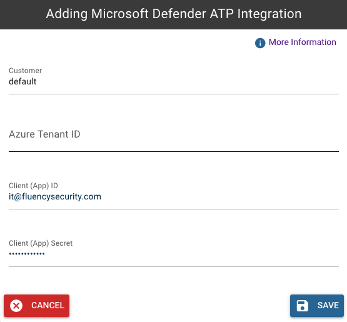Screen dimensions: 347x322
Task: Click the Client (App) Secret label
Action: pos(41,243)
